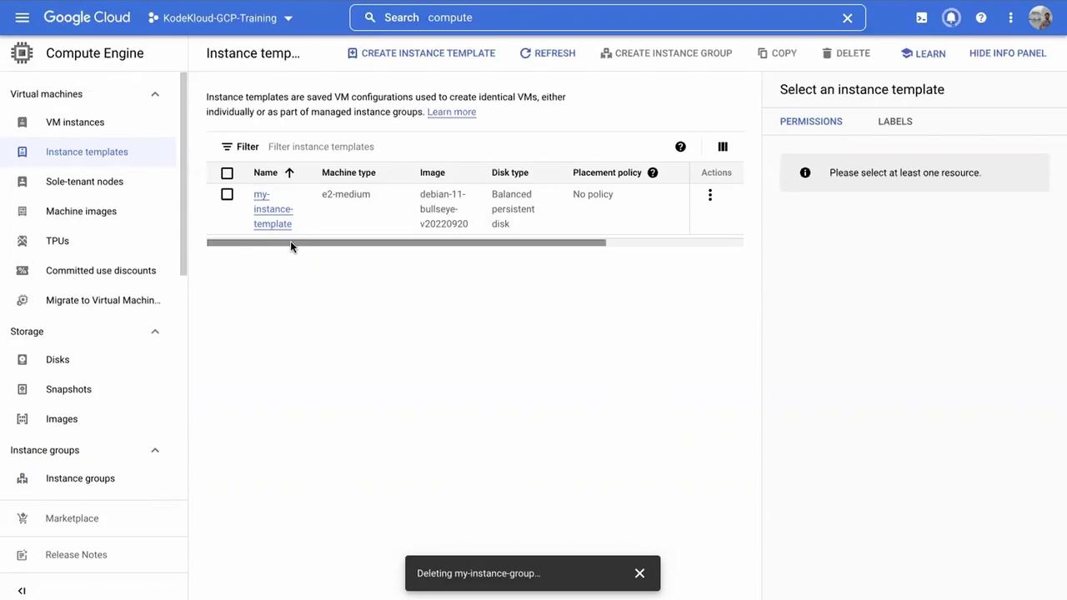The width and height of the screenshot is (1067, 600).
Task: Click the debian-11-bullseye image cell
Action: 444,209
